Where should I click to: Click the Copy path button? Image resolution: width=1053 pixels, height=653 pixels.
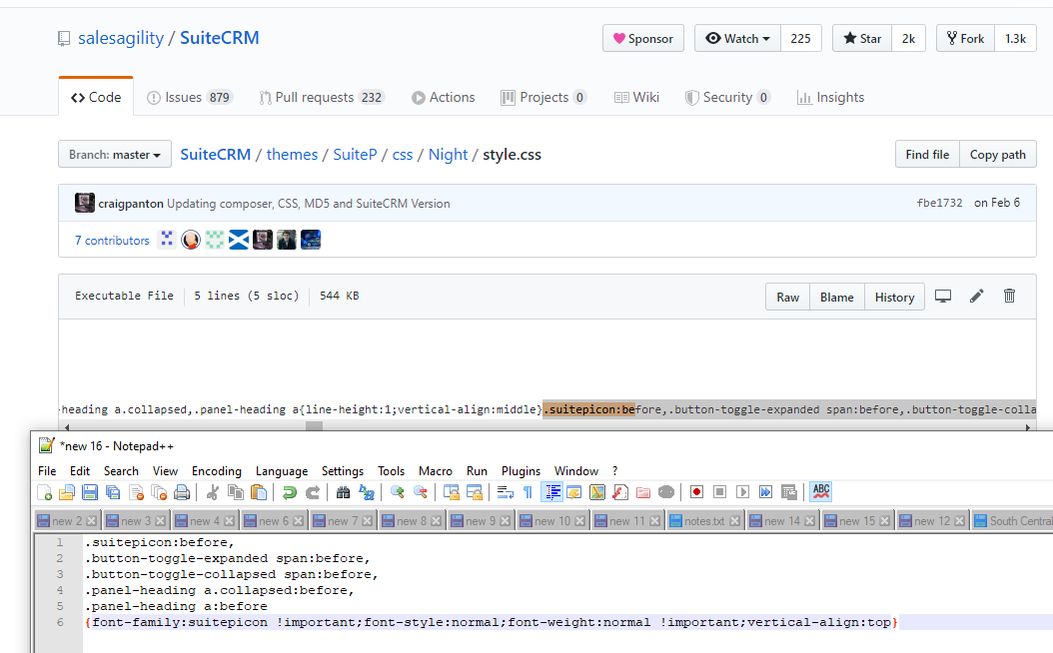998,155
